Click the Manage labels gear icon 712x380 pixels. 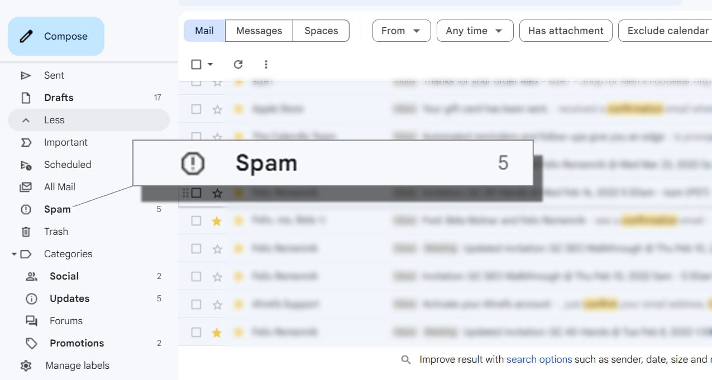pyautogui.click(x=26, y=365)
